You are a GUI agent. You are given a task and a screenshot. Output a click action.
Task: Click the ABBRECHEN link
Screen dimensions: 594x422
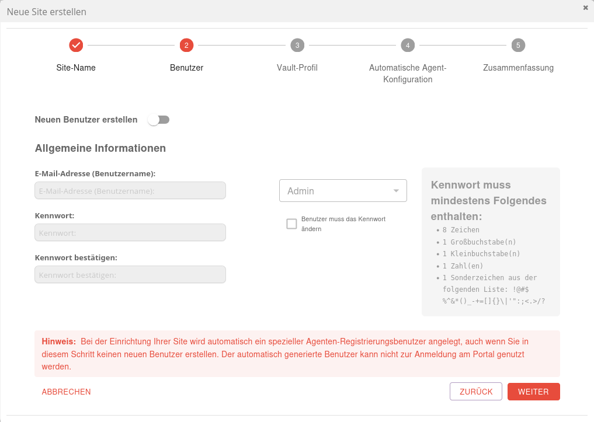click(66, 392)
